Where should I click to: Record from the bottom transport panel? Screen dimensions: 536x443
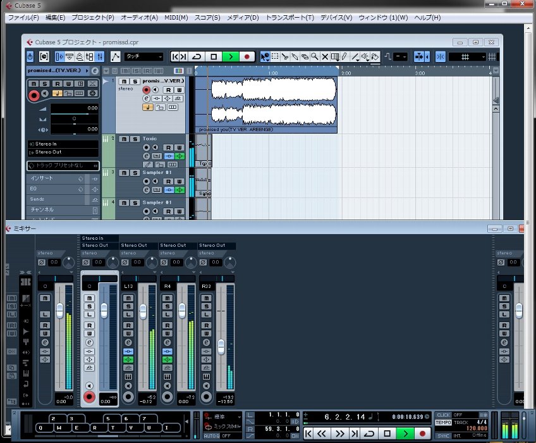pyautogui.click(x=422, y=434)
